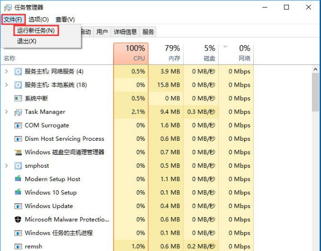
Task: Select the Windows 磁盘空间清理管理器 name
Action: (65, 152)
